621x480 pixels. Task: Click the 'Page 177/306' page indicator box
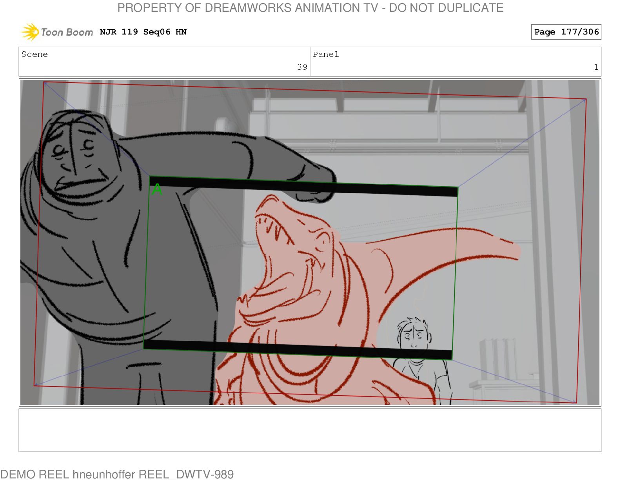click(x=566, y=32)
